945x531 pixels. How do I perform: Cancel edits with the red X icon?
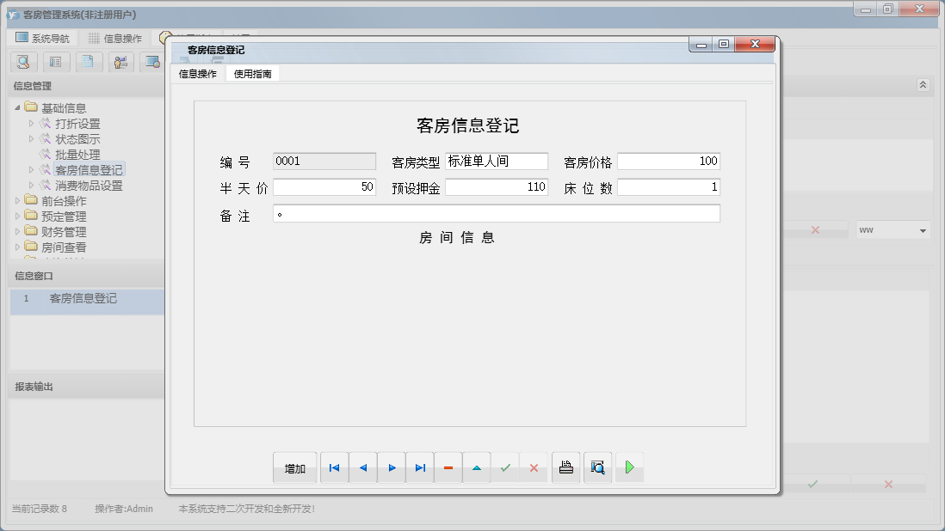pyautogui.click(x=534, y=468)
